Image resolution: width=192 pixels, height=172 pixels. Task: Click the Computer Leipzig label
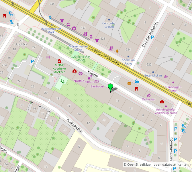[x=109, y=25]
